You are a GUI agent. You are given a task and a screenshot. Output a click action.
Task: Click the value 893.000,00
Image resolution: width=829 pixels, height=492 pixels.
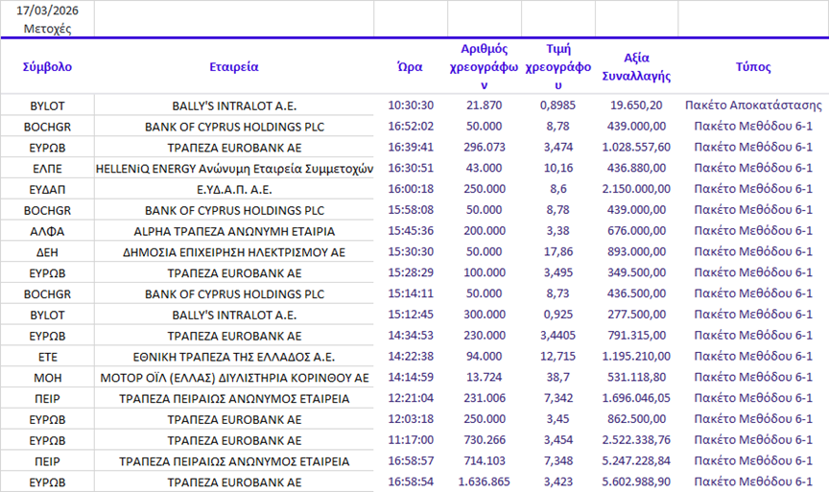click(636, 251)
